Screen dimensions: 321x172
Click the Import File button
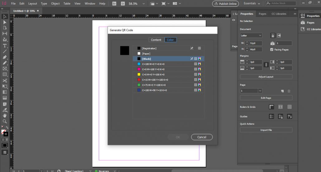pyautogui.click(x=266, y=130)
